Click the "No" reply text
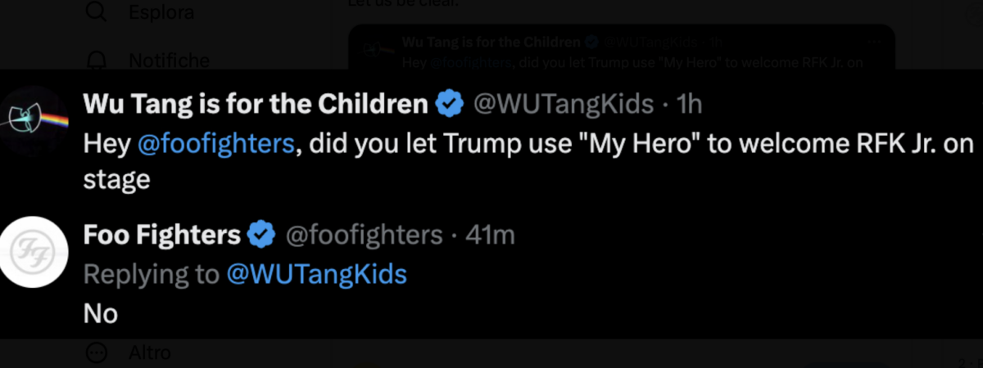The image size is (983, 368). tap(101, 313)
